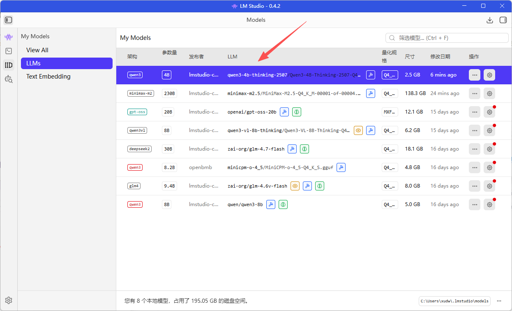The height and width of the screenshot is (311, 512).
Task: Focus the 筛选模型 filter search field
Action: (x=447, y=38)
